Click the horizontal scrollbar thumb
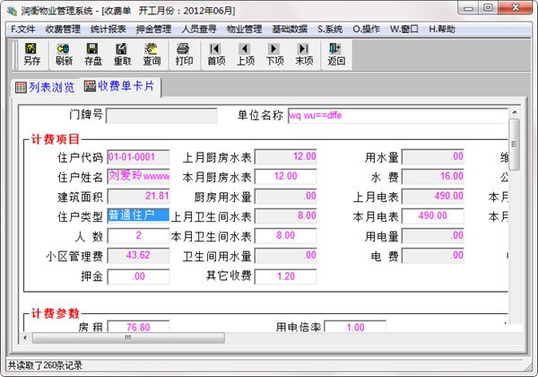This screenshot has width=538, height=377. tap(128, 338)
